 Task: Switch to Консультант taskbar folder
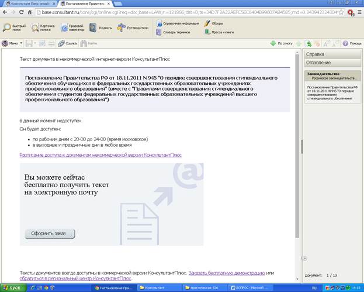(x=159, y=288)
